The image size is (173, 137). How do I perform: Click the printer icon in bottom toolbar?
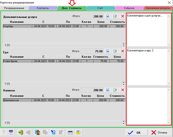pyautogui.click(x=70, y=132)
